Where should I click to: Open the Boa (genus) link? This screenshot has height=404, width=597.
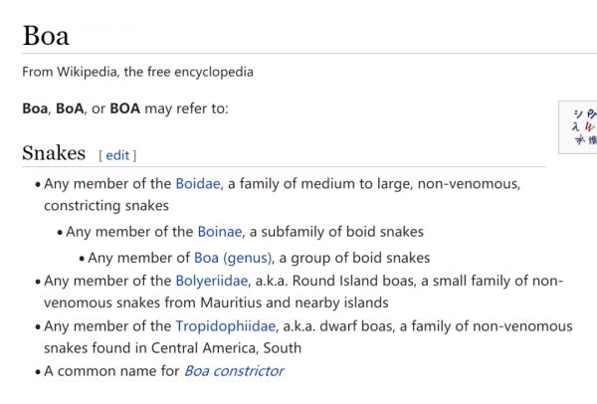tap(233, 258)
